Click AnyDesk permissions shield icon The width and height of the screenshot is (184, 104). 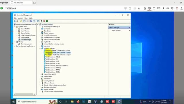(172, 8)
